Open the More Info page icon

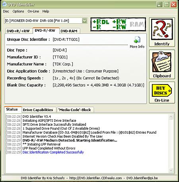tap(137, 40)
